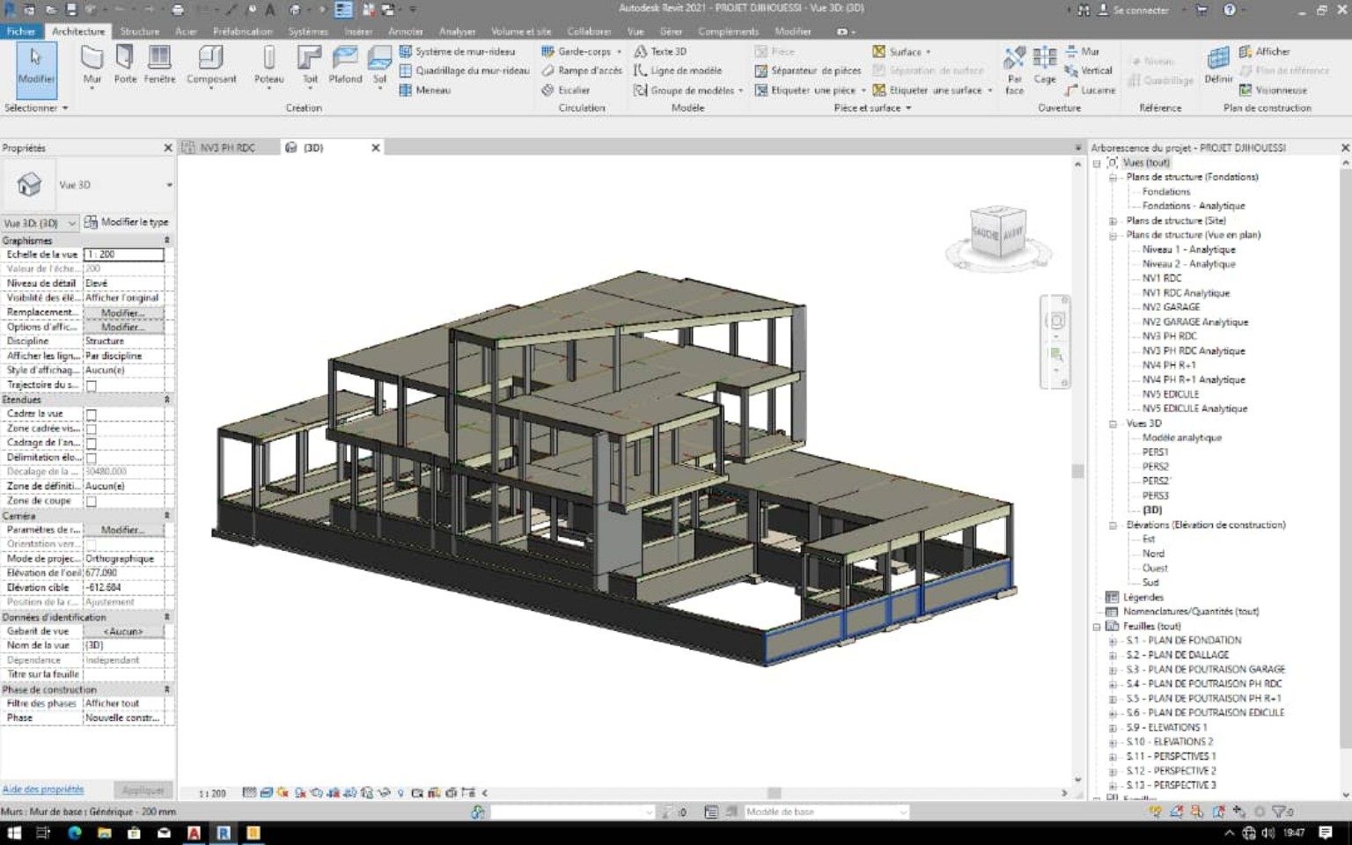Open the Vue 3D type selector dropdown
This screenshot has width=1352, height=845.
pos(169,185)
